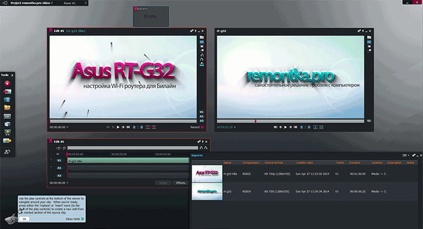Click the folder icon in the rt-g32 viewer
The width and height of the screenshot is (423, 229).
369,37
